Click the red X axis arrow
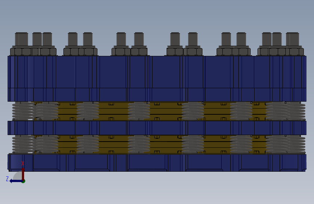 click(x=23, y=174)
